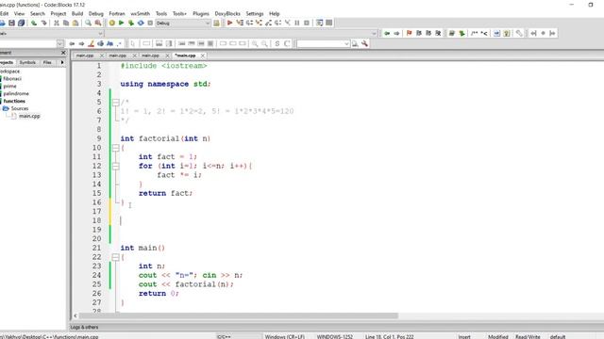The image size is (604, 339).
Task: Click the highlighter pen icon
Action: point(92,44)
